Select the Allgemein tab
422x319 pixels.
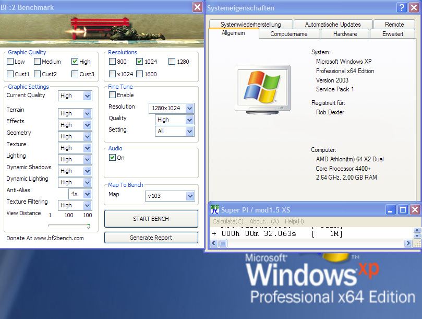(233, 33)
